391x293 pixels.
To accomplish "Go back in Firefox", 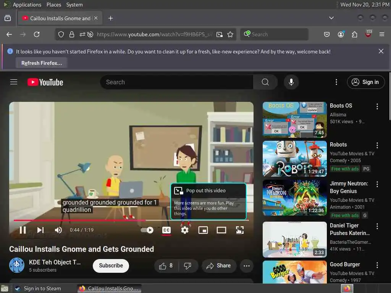I will pos(9,34).
